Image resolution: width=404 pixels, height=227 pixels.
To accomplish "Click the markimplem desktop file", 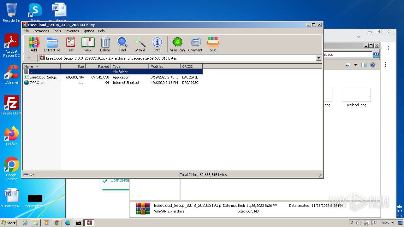I will pos(35,201).
